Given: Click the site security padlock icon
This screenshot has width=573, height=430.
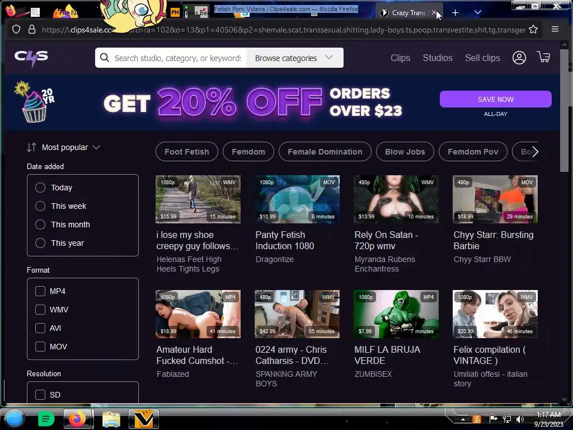Looking at the screenshot, I should tap(32, 29).
